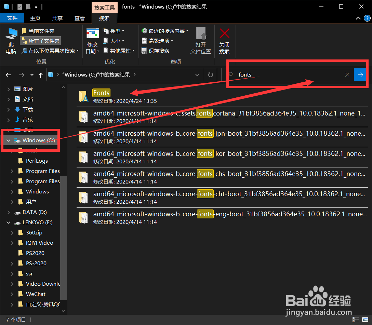The height and width of the screenshot is (325, 372).
Task: Click the Search Tools (搜索工具) contextual tab
Action: (104, 8)
